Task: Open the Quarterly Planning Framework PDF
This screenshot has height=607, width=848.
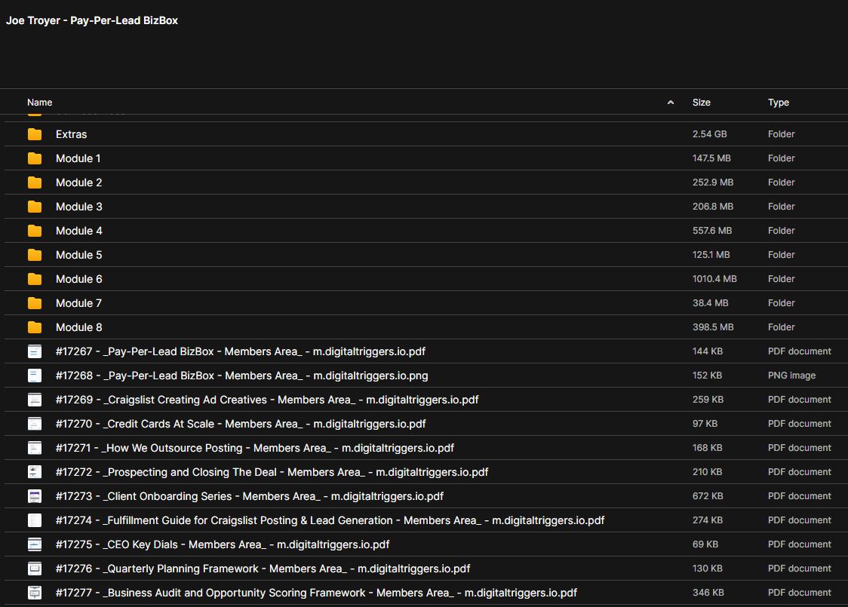Action: click(x=263, y=569)
